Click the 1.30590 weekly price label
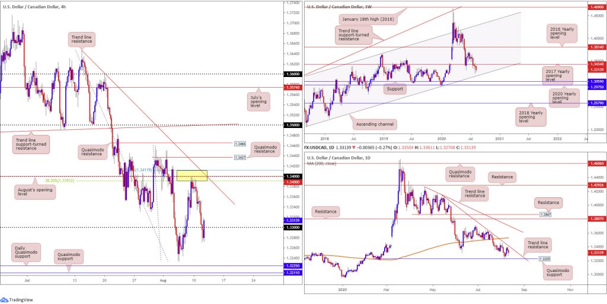This screenshot has height=304, width=607. [x=598, y=82]
